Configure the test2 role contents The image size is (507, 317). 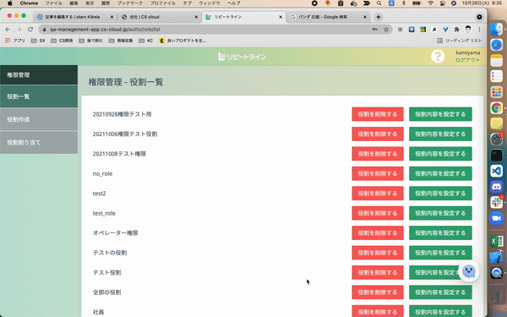click(440, 194)
